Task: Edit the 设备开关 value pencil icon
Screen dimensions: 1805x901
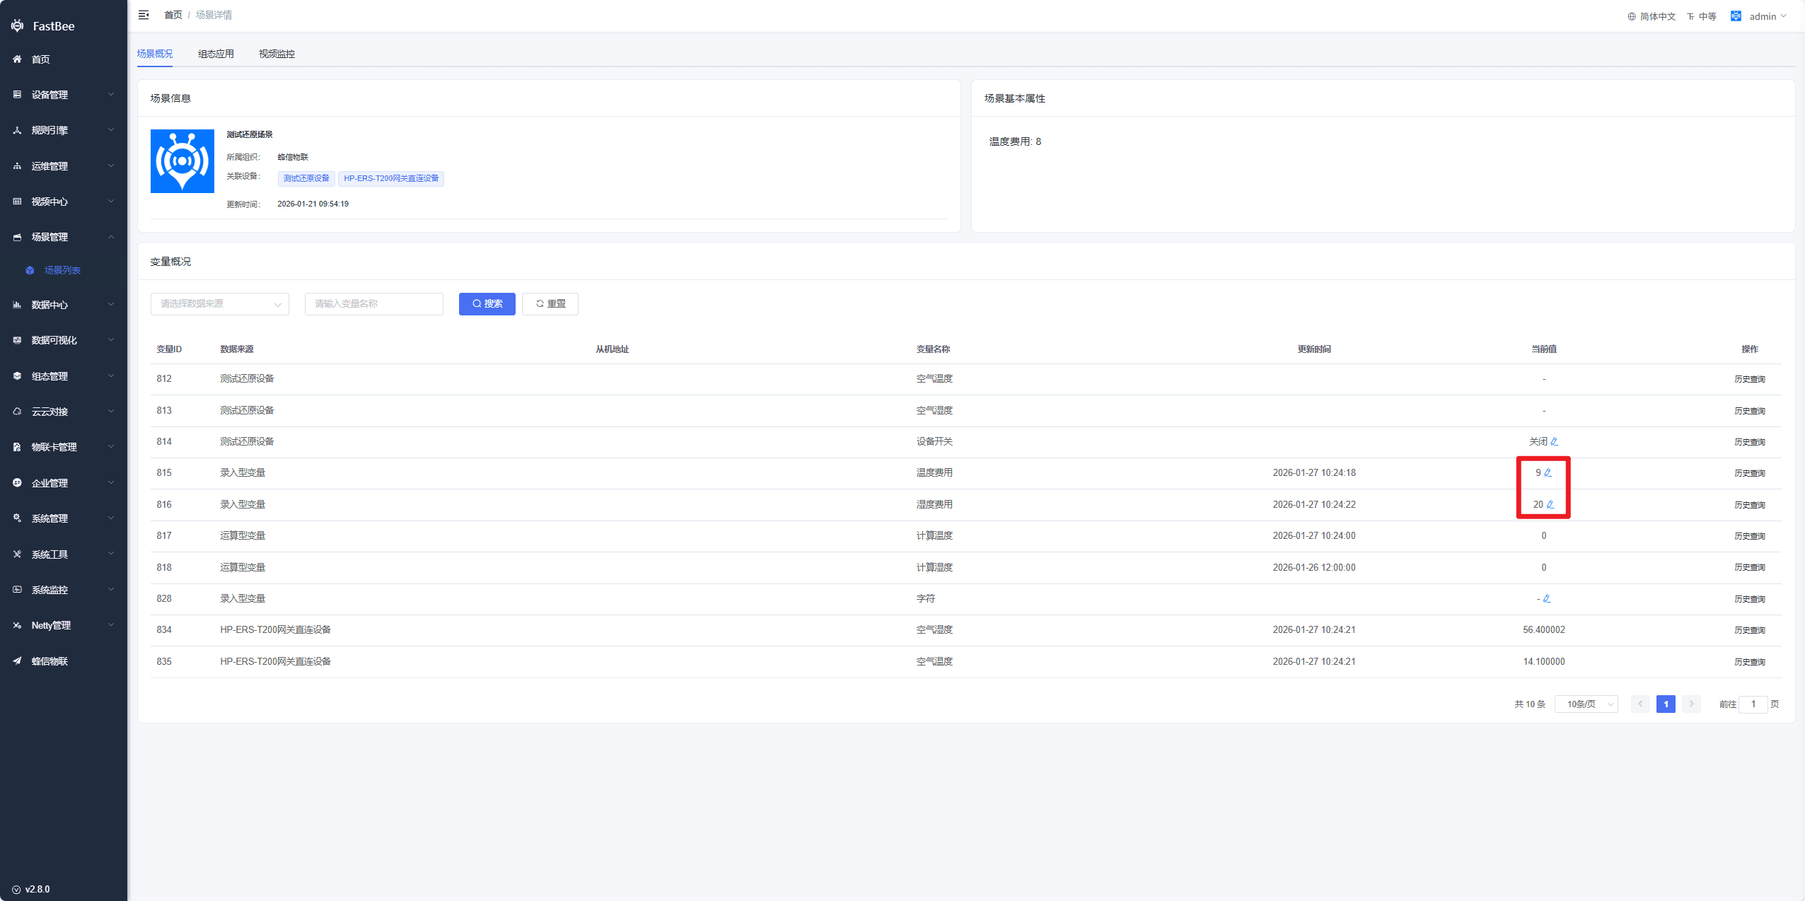Action: click(x=1554, y=441)
